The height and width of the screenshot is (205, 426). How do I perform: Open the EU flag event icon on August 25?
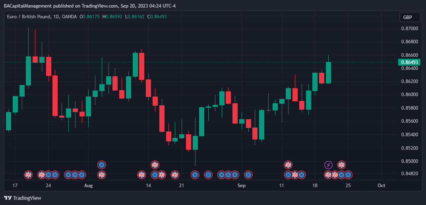[208, 174]
